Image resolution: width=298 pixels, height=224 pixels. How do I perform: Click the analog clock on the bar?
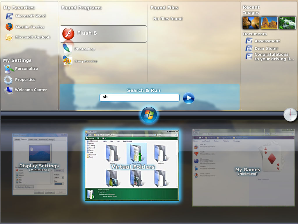click(290, 115)
